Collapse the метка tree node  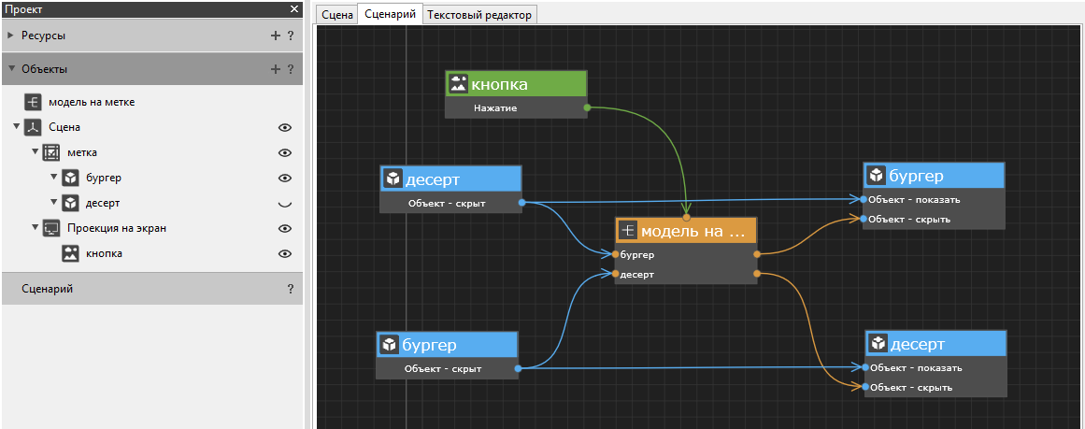click(x=35, y=152)
